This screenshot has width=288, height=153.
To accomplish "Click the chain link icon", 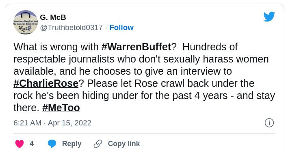I will [98, 144].
